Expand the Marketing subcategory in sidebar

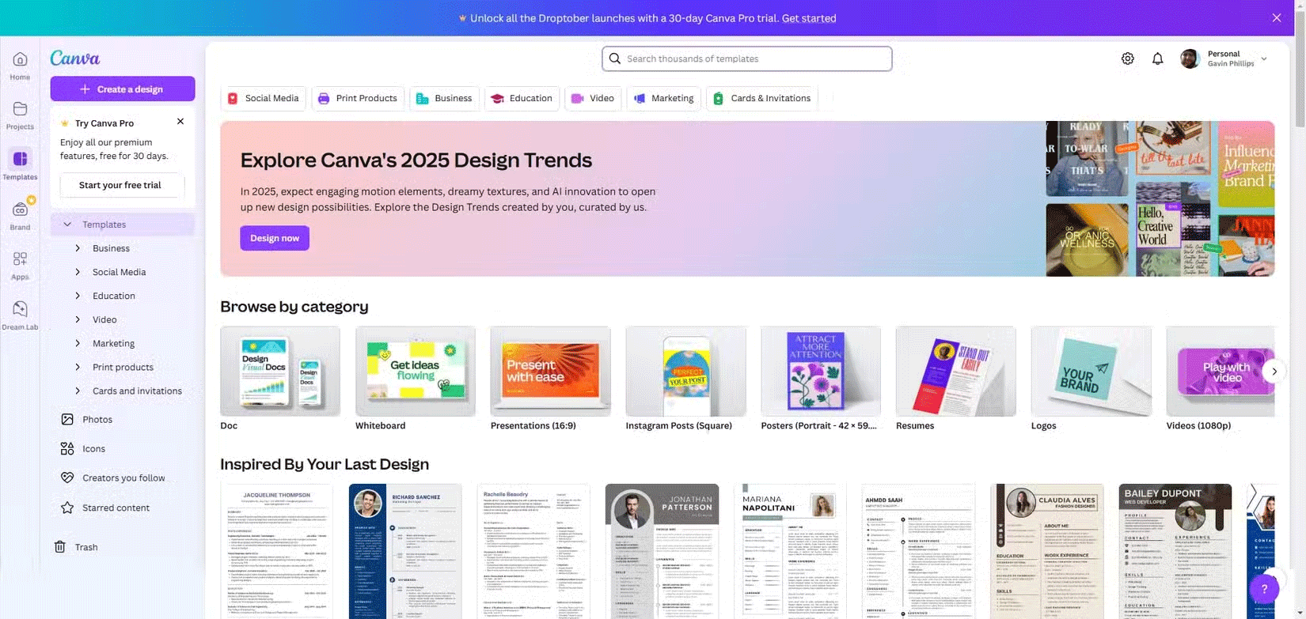coord(78,343)
